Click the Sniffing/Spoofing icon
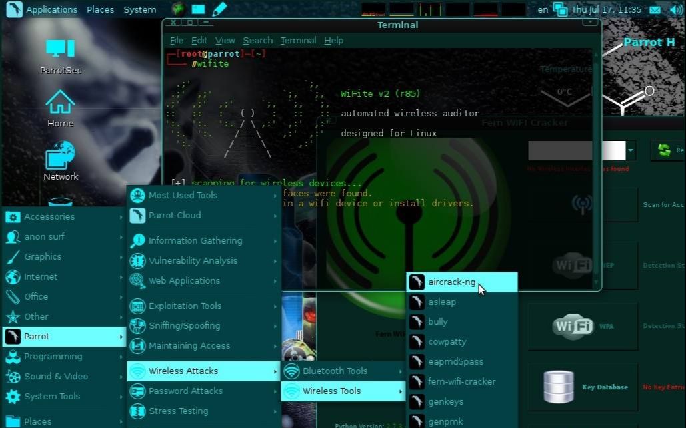686x428 pixels. 137,325
